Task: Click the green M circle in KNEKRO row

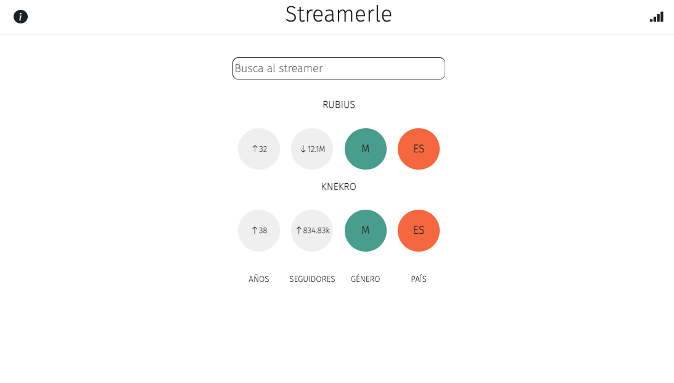Action: coord(365,230)
